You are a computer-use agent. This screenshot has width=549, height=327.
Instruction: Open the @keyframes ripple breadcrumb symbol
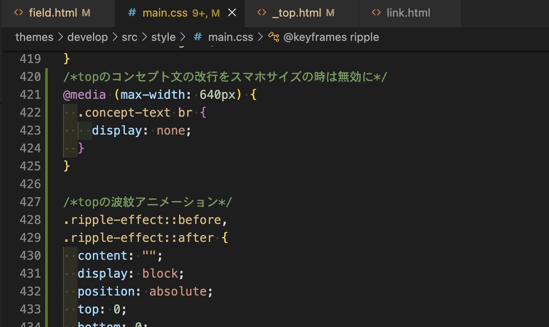point(331,37)
